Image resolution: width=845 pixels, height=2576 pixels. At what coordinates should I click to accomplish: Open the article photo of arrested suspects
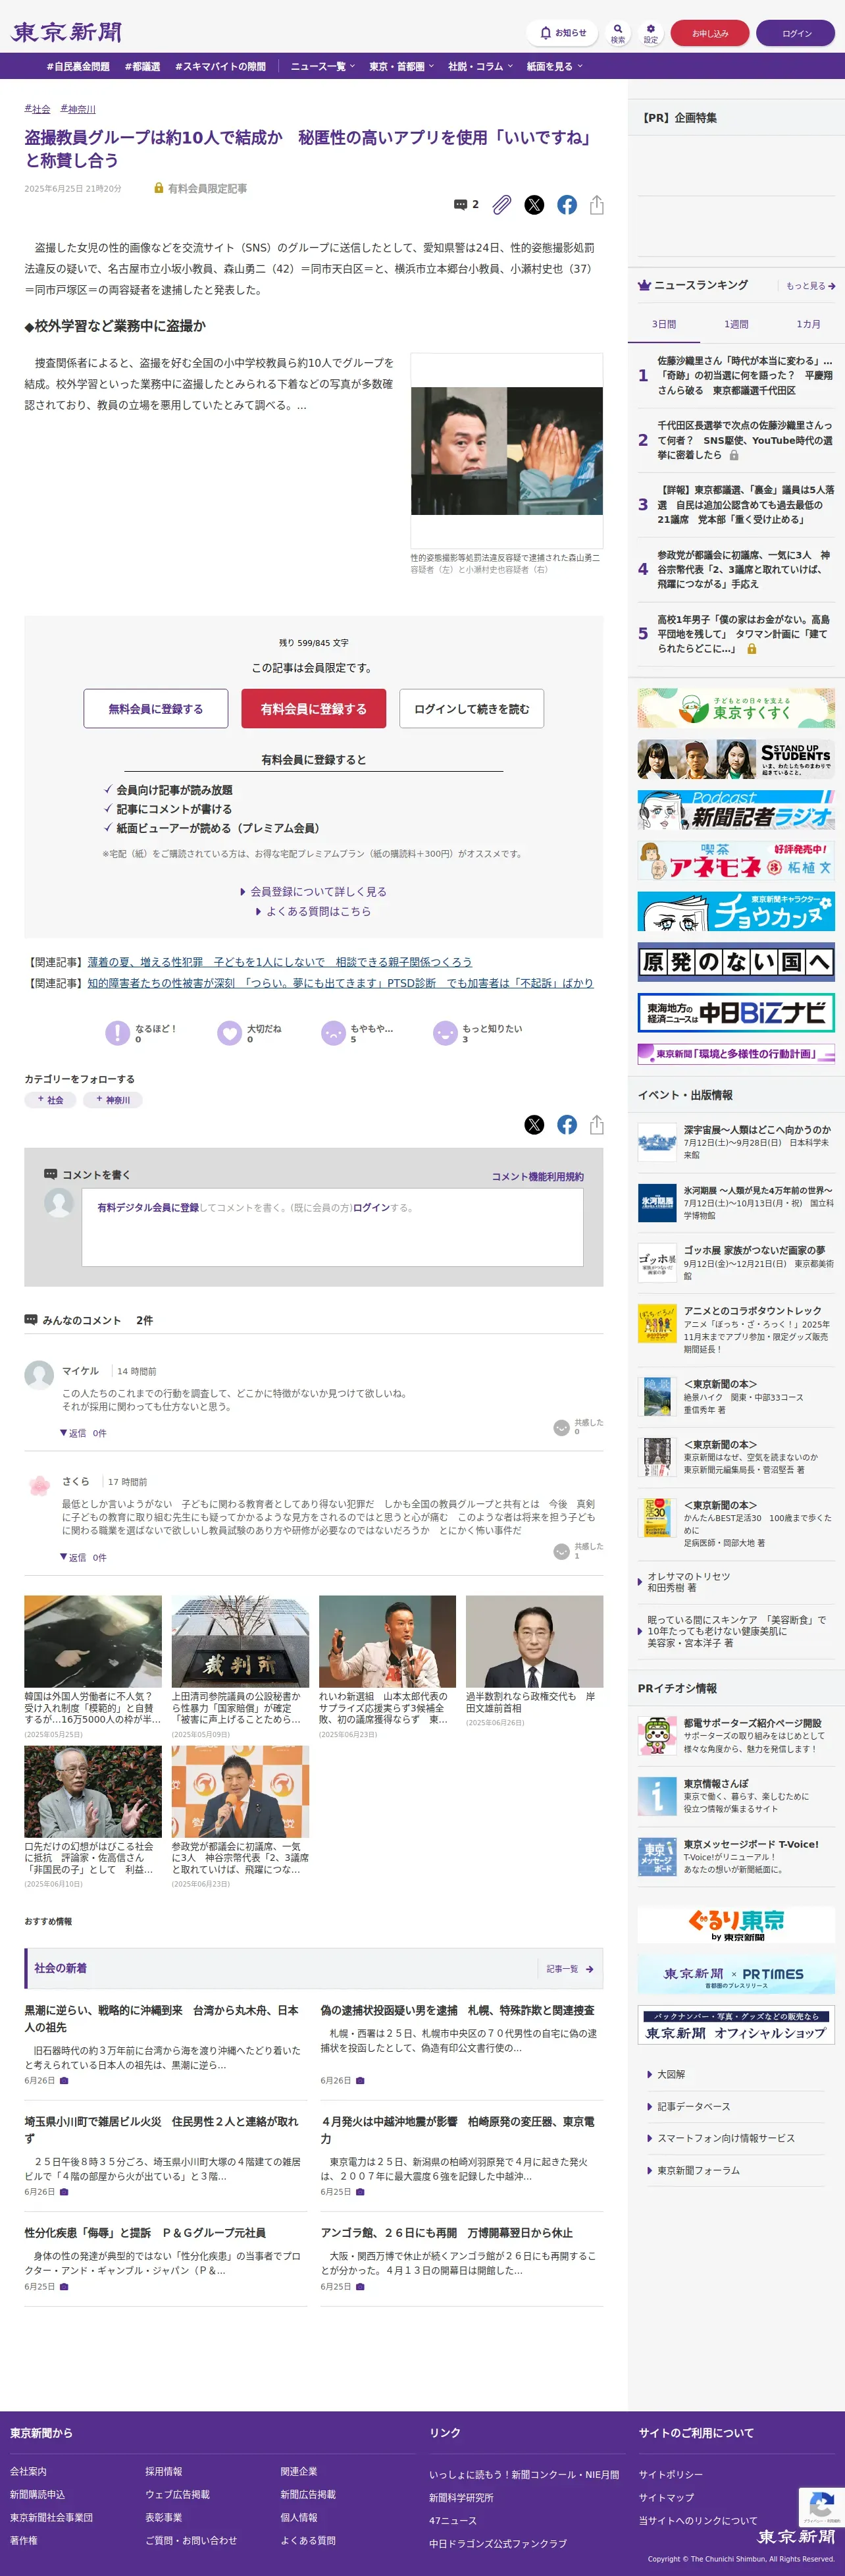point(507,450)
